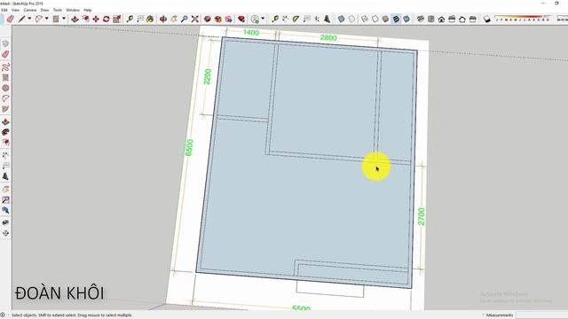568x319 pixels.
Task: Switch to Shaded With Textures style
Action: (x=397, y=19)
